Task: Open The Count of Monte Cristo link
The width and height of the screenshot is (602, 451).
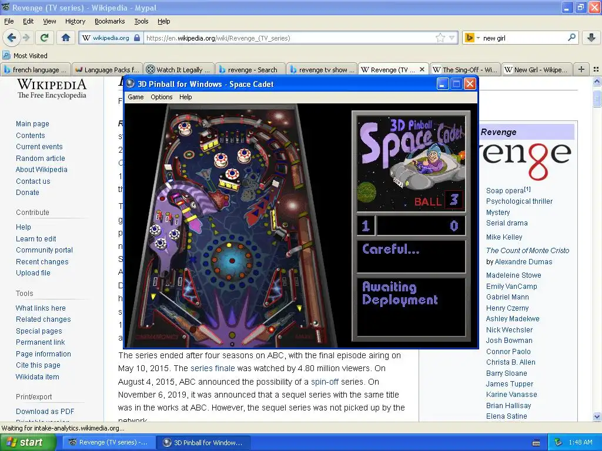Action: [527, 250]
